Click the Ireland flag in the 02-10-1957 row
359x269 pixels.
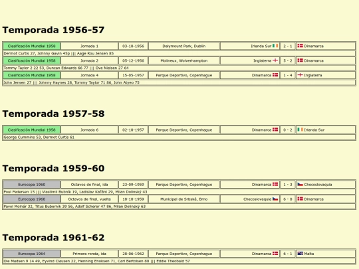[300, 130]
